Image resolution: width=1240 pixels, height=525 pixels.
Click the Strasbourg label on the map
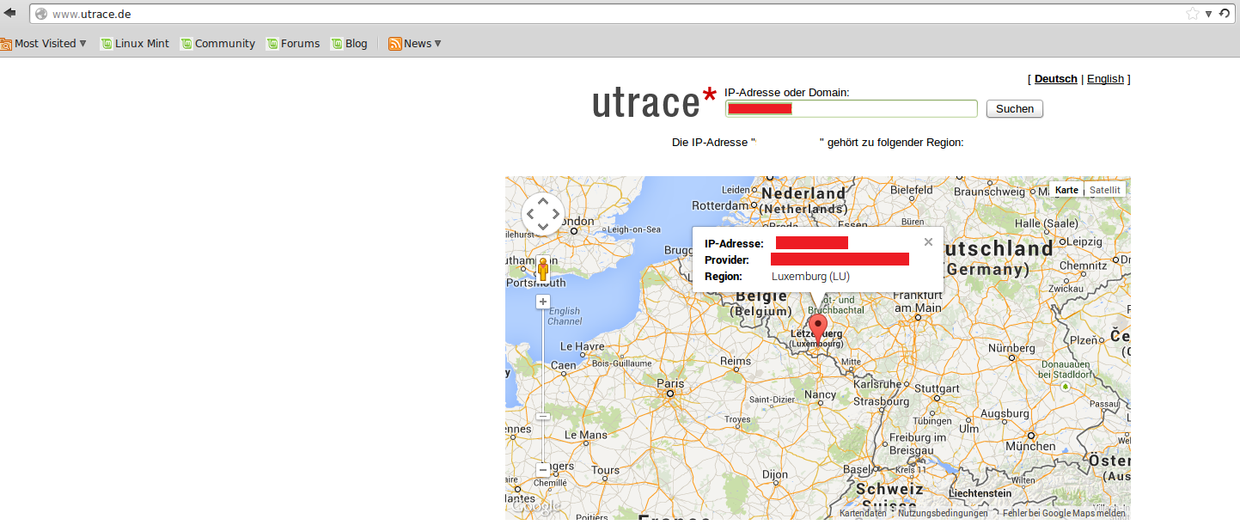pos(881,401)
